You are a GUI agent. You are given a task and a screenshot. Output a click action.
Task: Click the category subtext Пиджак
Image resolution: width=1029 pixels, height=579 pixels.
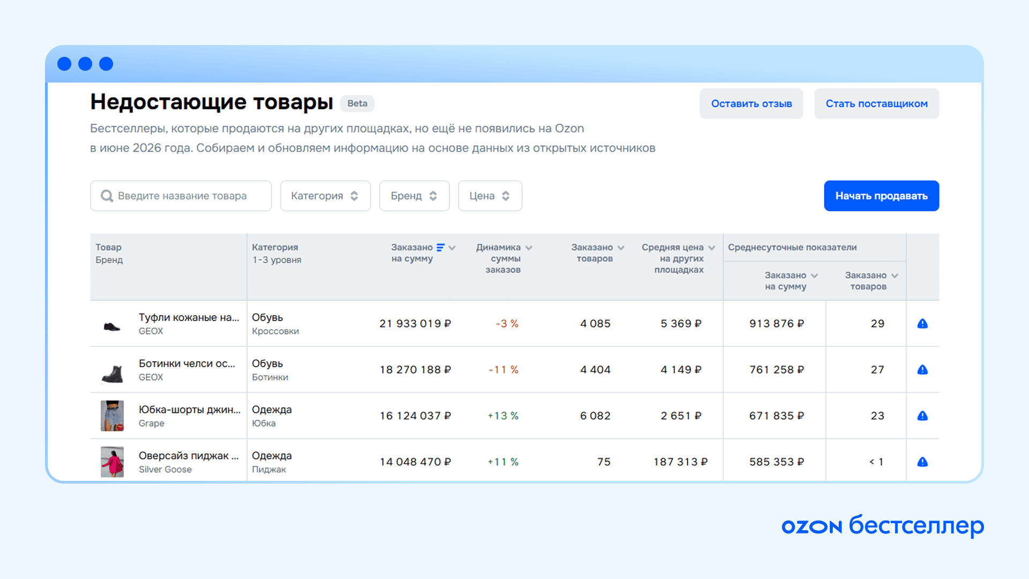(x=269, y=470)
